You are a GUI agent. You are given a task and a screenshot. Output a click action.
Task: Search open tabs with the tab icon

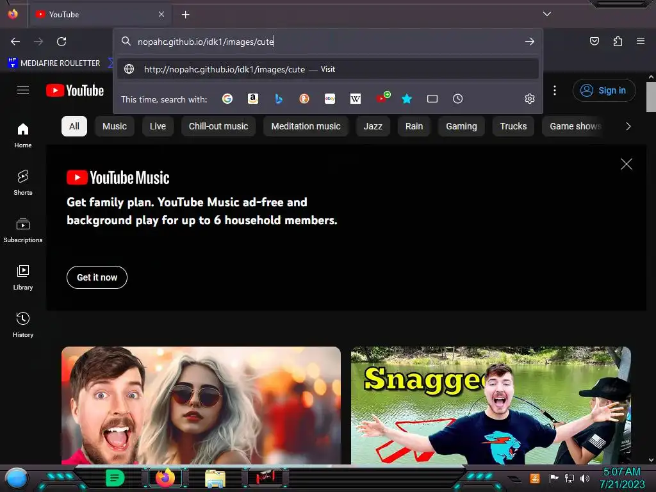[x=432, y=99]
